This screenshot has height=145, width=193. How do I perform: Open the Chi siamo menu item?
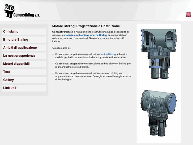pos(24,32)
